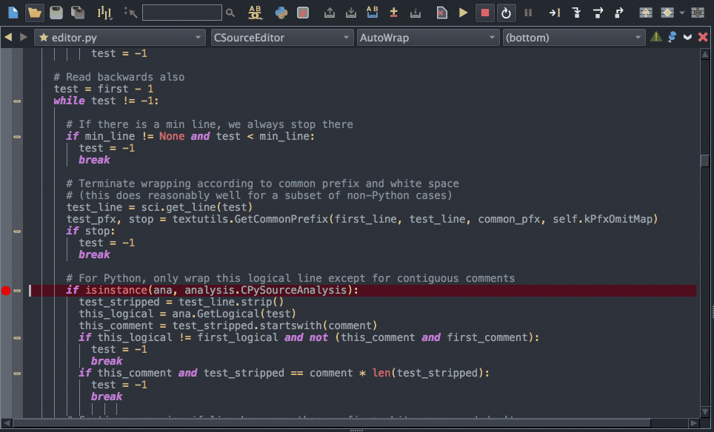Screen dimensions: 714x432
Task: Collapse the fold at 'if stop:'
Action: point(17,232)
